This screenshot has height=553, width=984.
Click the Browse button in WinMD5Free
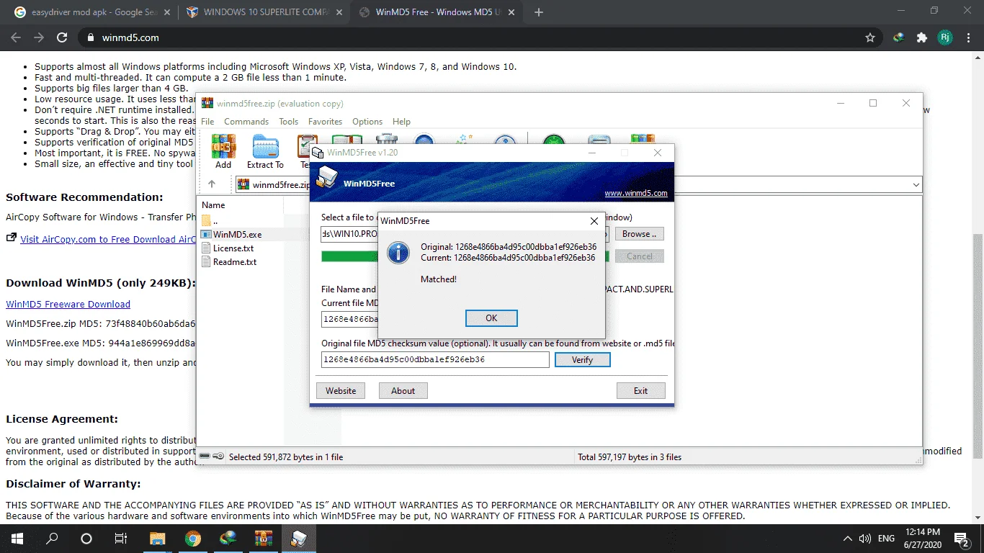pos(639,234)
